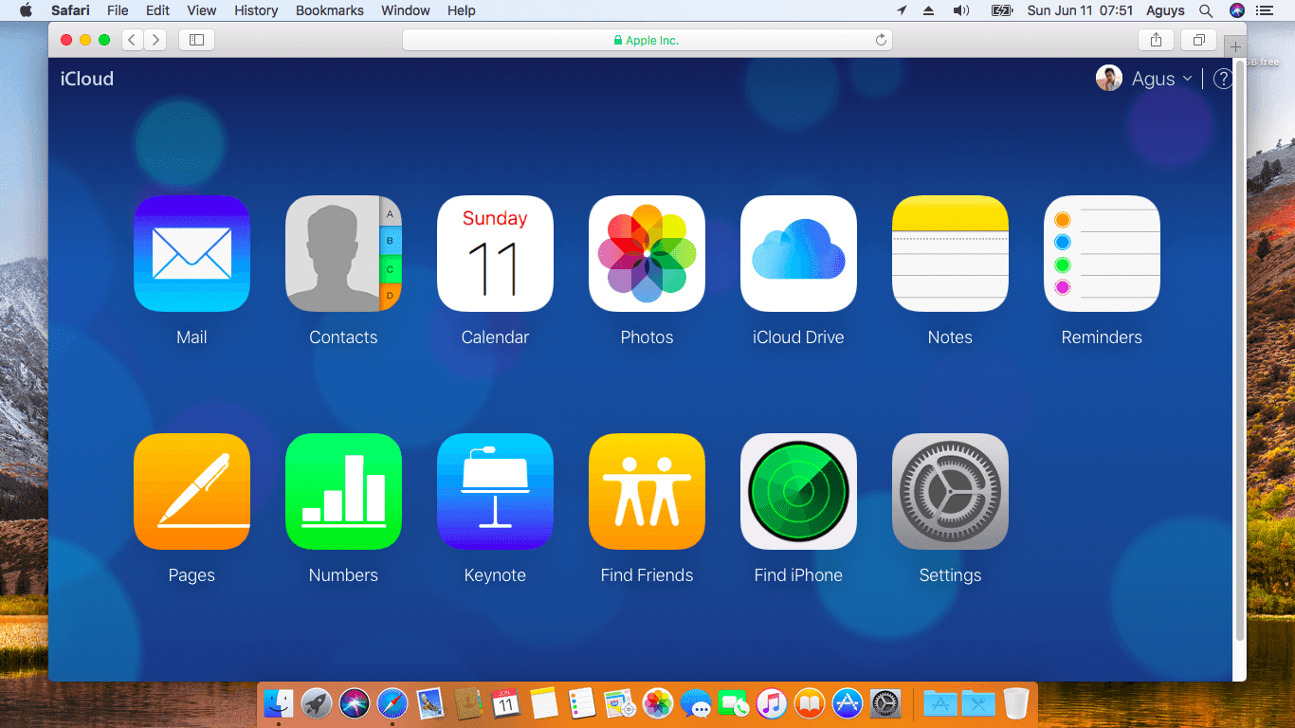Open the App Store icon in the Dock

point(847,703)
